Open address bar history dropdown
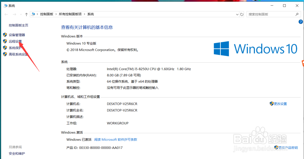 coord(237,14)
